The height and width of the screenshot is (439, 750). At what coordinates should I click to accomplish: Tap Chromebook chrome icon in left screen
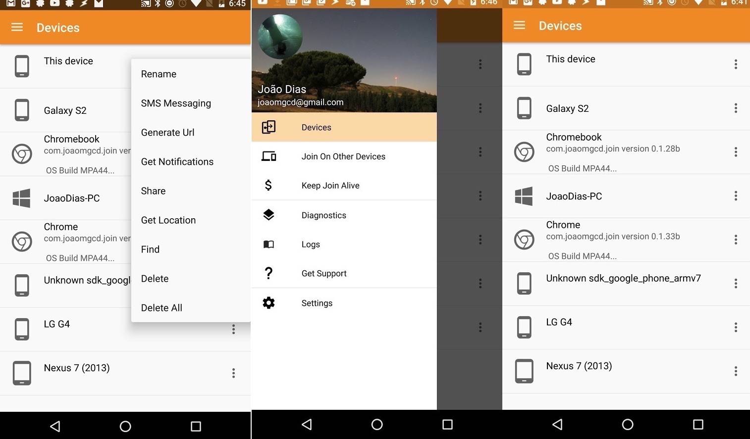point(22,154)
